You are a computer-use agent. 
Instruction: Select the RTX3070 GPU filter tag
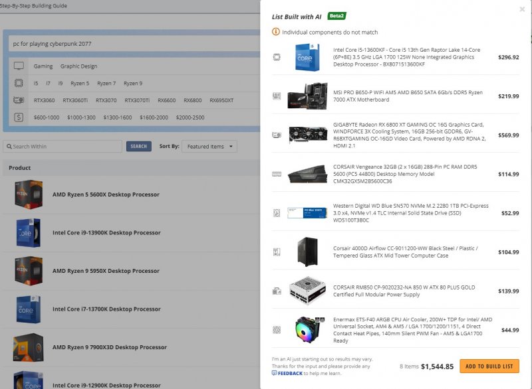tap(106, 101)
